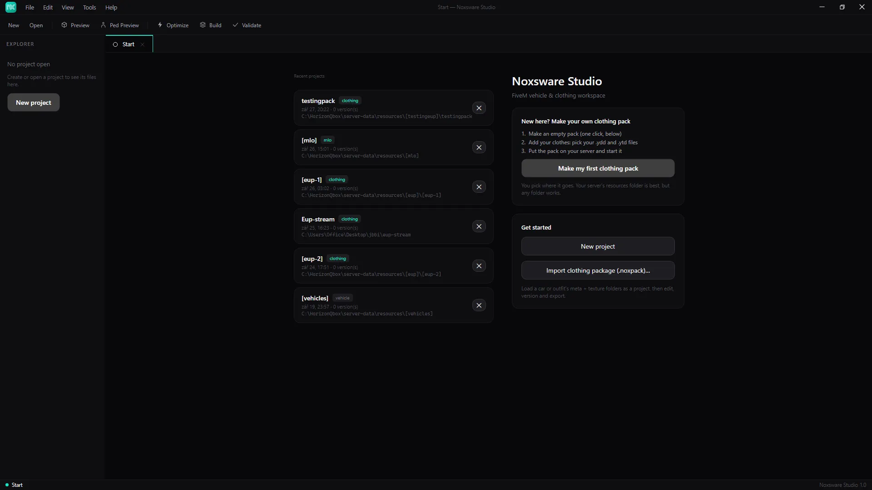872x490 pixels.
Task: Open the Edit menu
Action: (x=48, y=7)
